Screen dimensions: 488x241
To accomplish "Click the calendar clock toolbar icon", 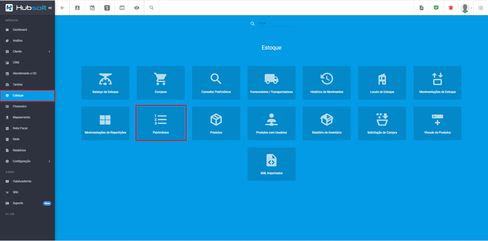I will point(92,8).
